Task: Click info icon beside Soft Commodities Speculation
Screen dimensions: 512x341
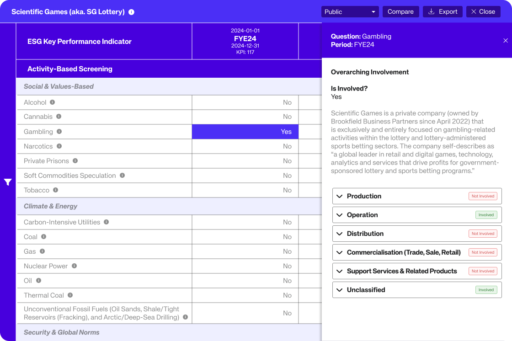Action: coord(122,176)
